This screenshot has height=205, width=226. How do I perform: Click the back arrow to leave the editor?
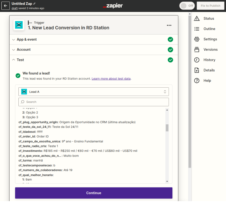6,6
